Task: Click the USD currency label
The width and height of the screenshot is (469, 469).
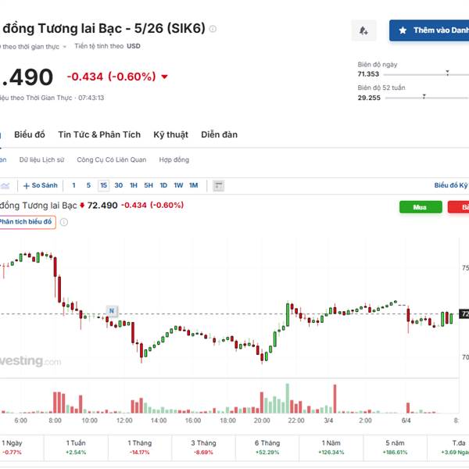Action: [134, 46]
